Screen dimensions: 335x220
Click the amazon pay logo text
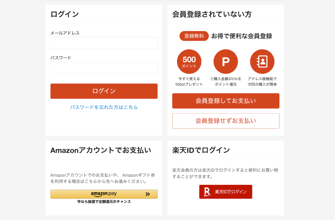pyautogui.click(x=104, y=194)
